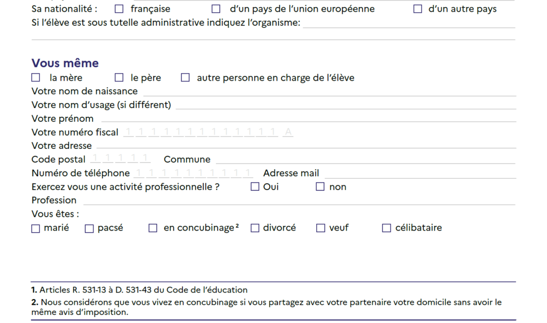Focus the 'Votre prénom' input line

tap(308, 119)
